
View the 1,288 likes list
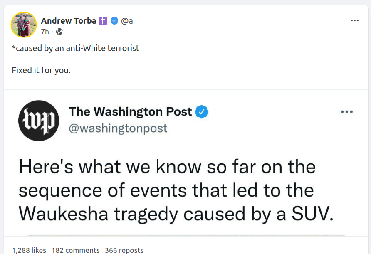coord(29,250)
